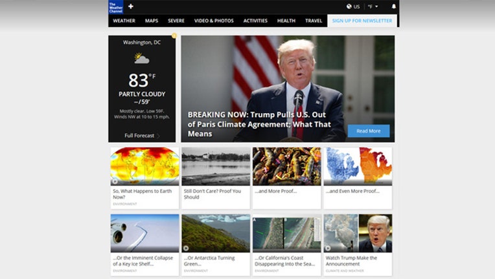This screenshot has width=495, height=279.
Task: Click the Climate and Weather category tag
Action: [345, 271]
